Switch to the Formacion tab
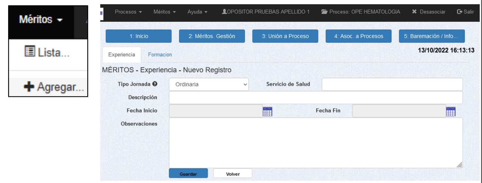This screenshot has width=482, height=183. click(160, 55)
